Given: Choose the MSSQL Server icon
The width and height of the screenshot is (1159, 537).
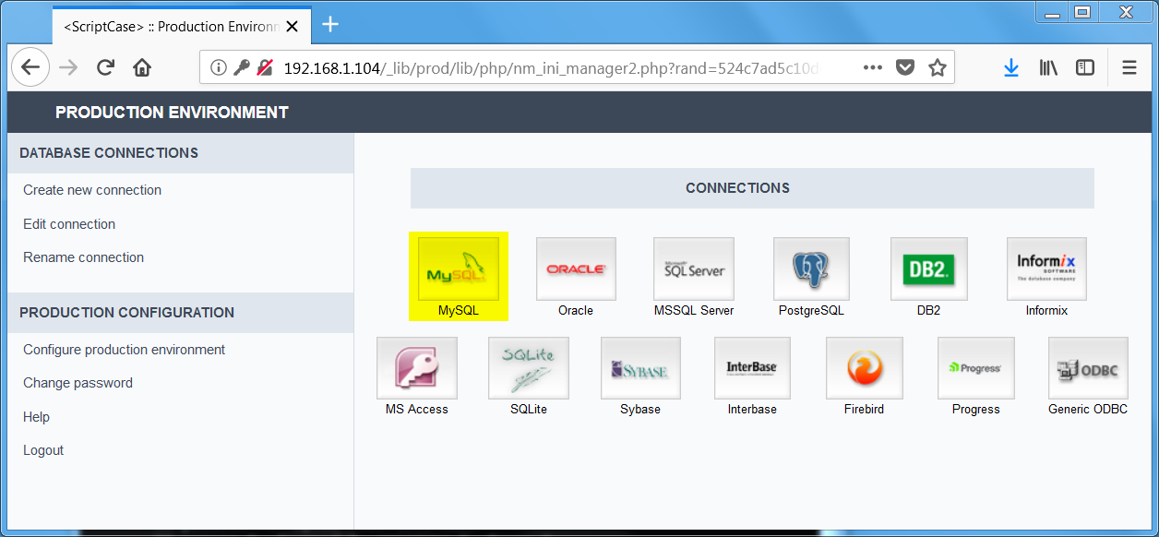Looking at the screenshot, I should 693,268.
